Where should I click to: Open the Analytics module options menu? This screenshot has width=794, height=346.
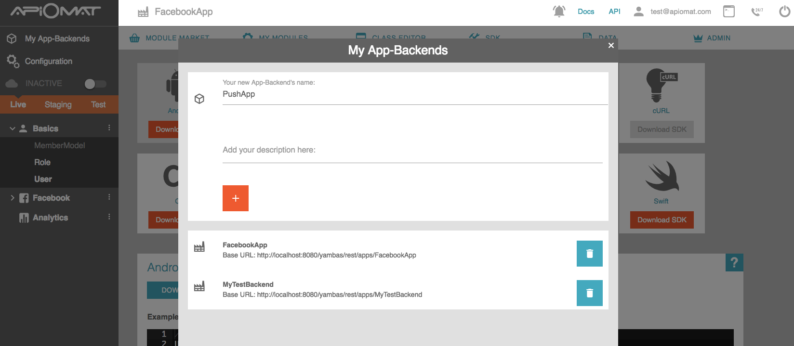coord(109,217)
